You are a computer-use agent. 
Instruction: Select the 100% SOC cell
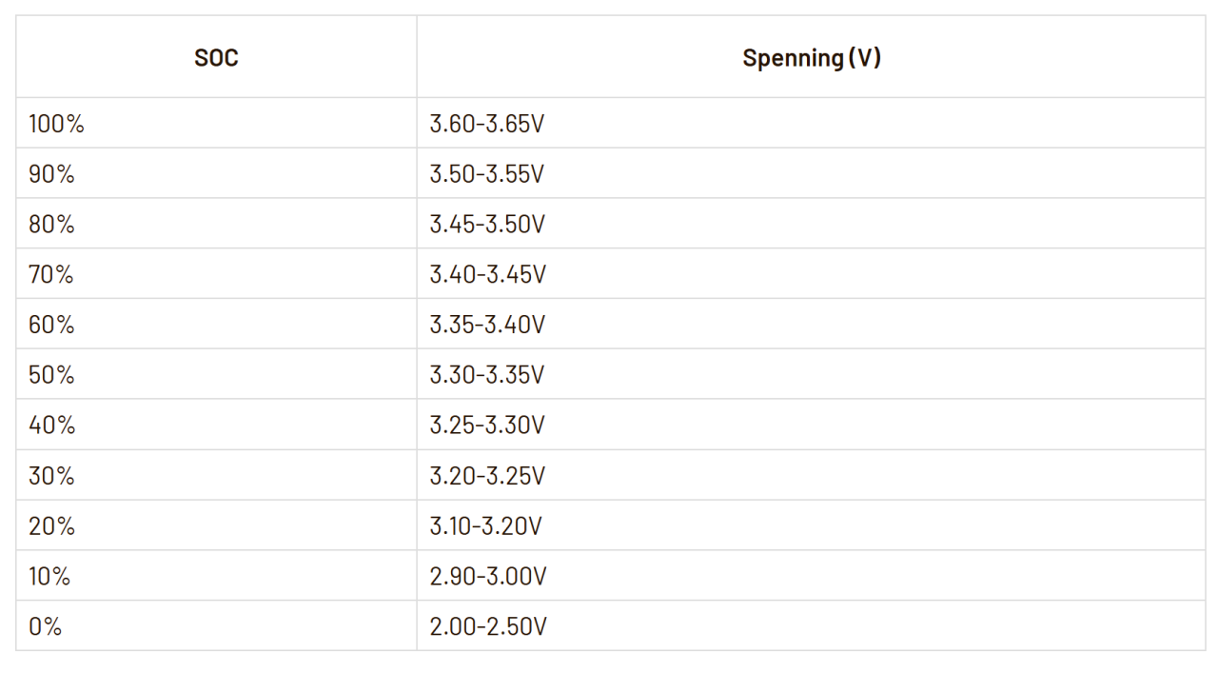57,124
